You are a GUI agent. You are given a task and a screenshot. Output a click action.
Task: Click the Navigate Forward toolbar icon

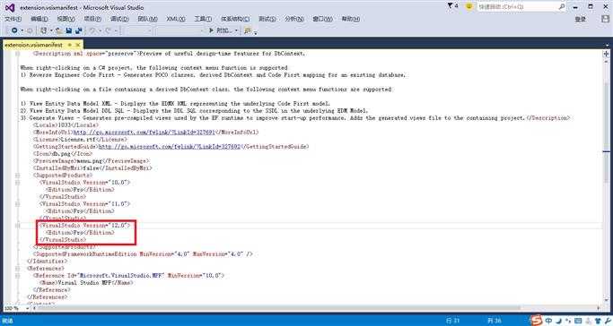[30, 30]
